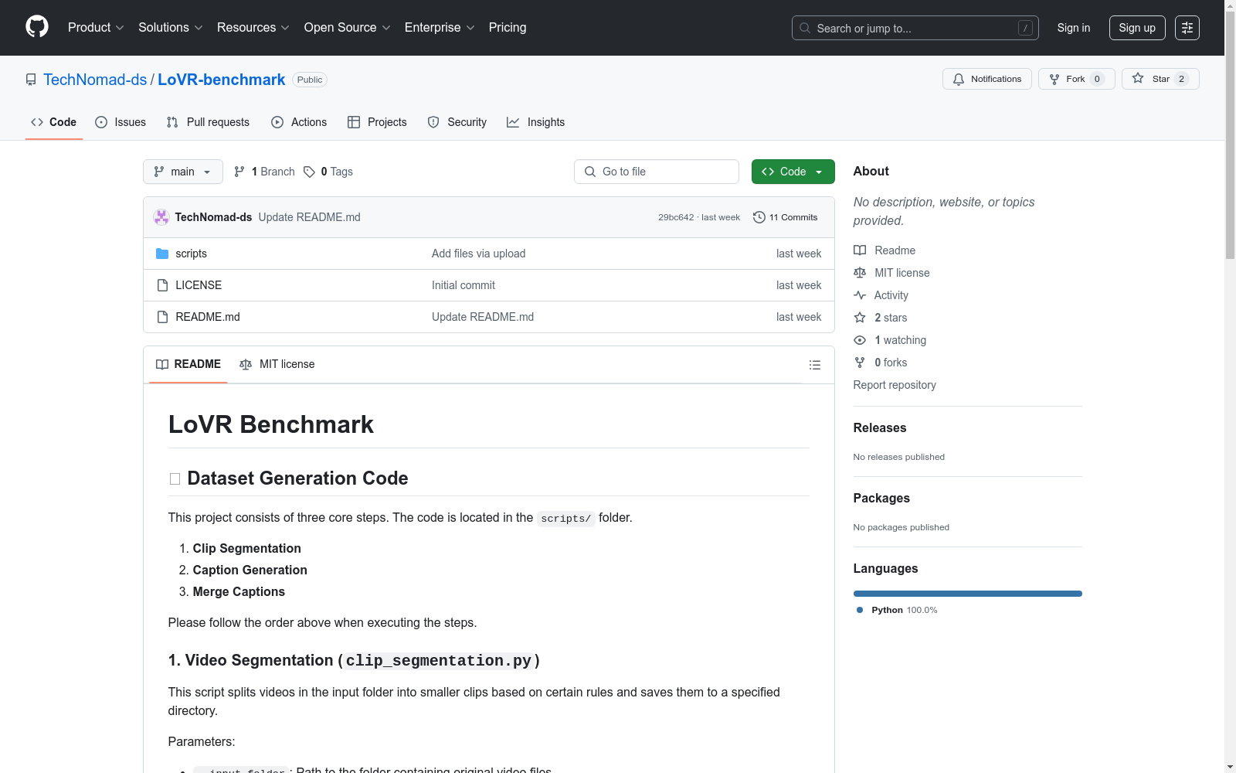This screenshot has width=1236, height=773.
Task: Click the tag icon beside 0 Tags
Action: 309,172
